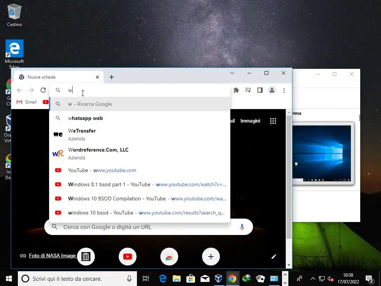Launch Edge from the taskbar
This screenshot has height=286, width=381.
162,279
